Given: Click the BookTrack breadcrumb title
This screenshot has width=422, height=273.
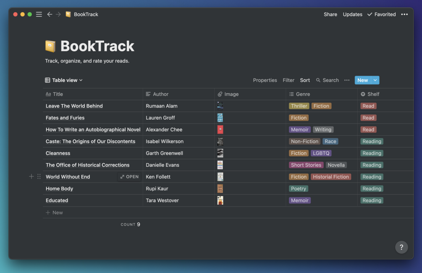Looking at the screenshot, I should (86, 14).
